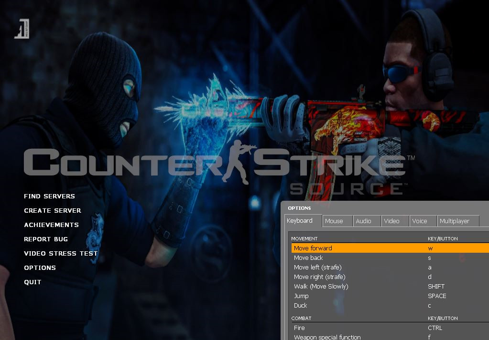Open the Audio tab in Options
Image resolution: width=489 pixels, height=340 pixels.
pyautogui.click(x=366, y=221)
